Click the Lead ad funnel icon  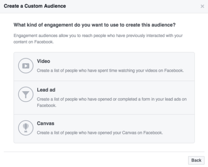(26, 94)
